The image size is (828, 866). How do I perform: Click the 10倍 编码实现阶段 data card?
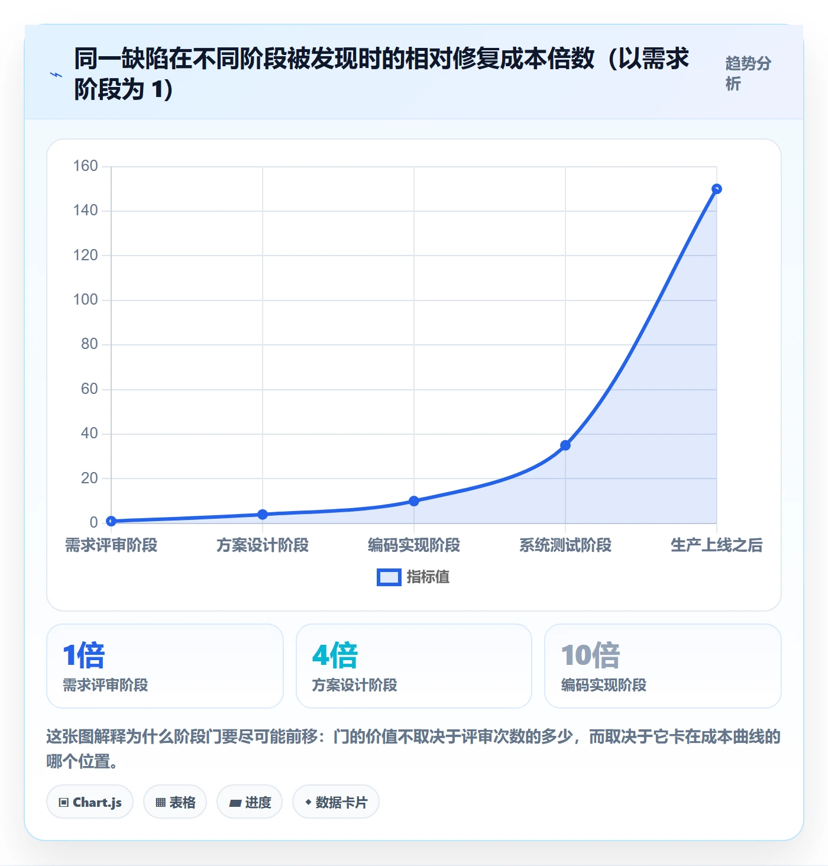coord(663,666)
